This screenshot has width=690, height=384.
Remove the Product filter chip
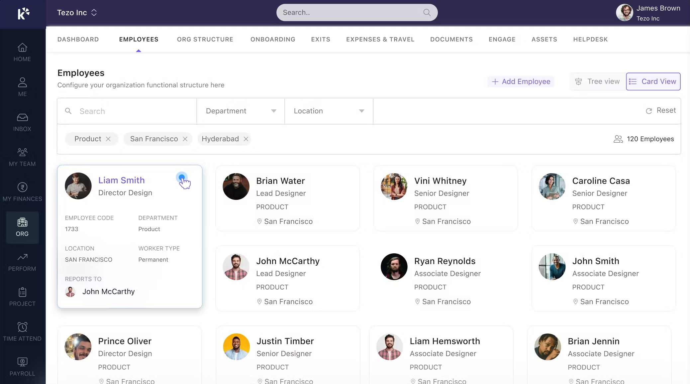108,139
